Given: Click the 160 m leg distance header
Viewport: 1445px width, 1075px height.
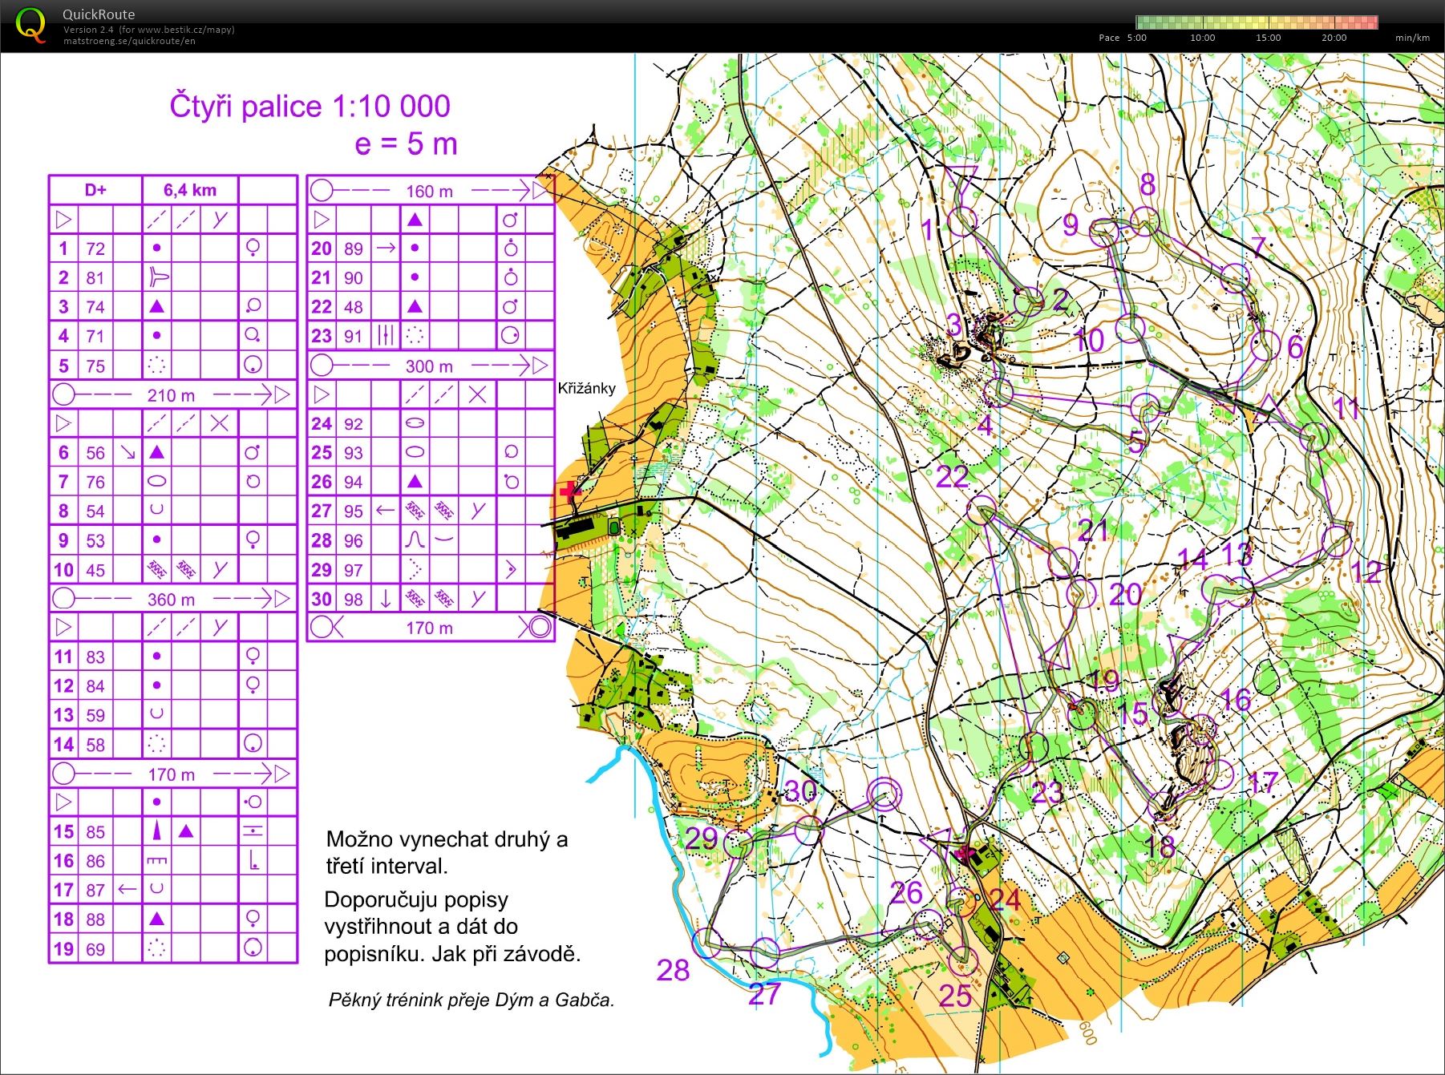Looking at the screenshot, I should [x=427, y=190].
